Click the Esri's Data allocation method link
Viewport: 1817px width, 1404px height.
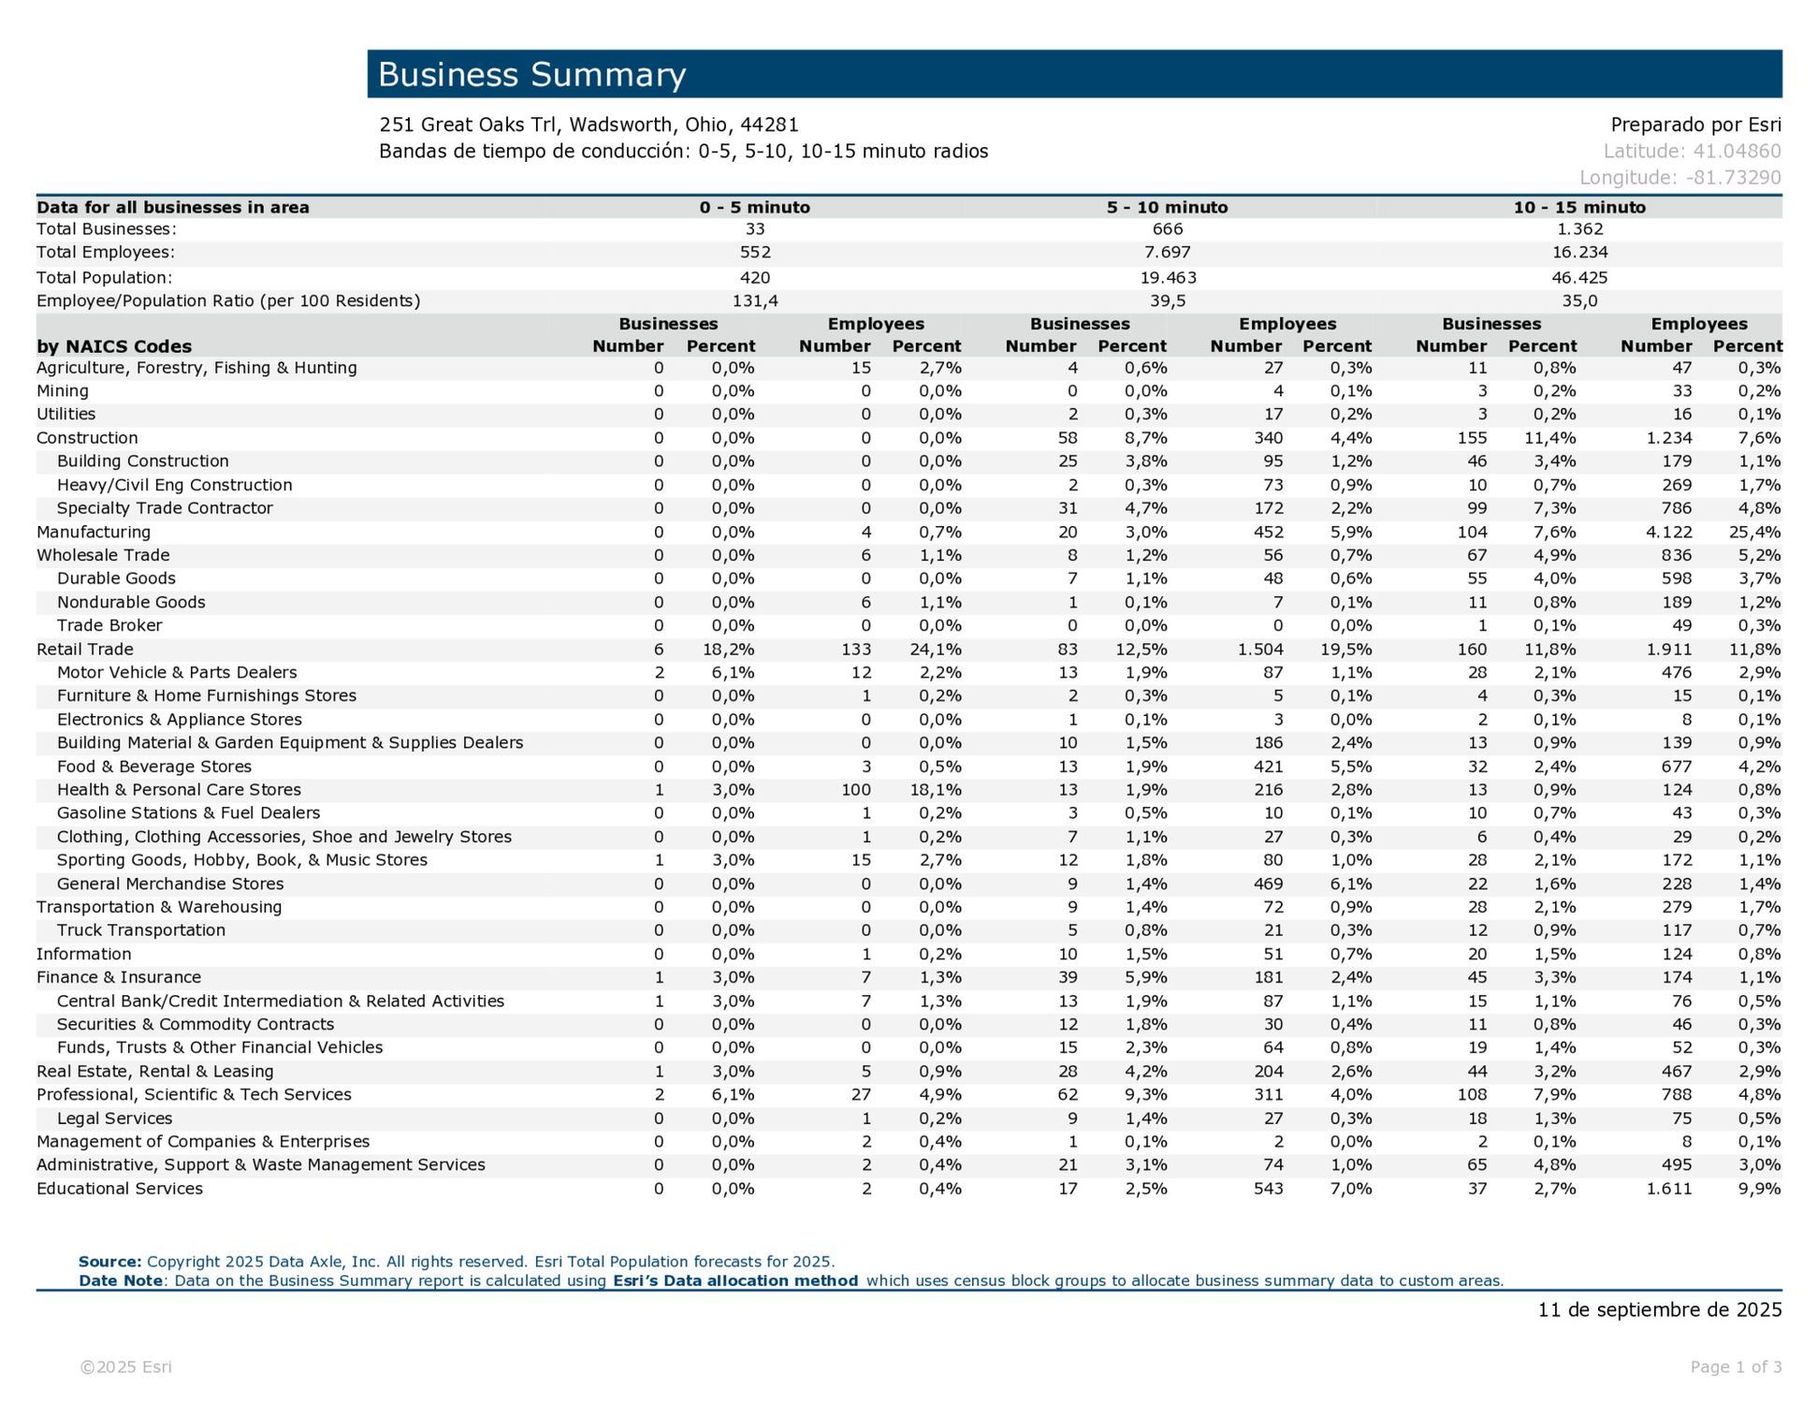pos(734,1280)
